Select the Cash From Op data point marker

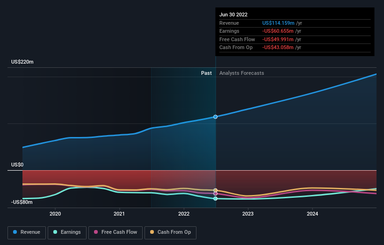(x=215, y=190)
